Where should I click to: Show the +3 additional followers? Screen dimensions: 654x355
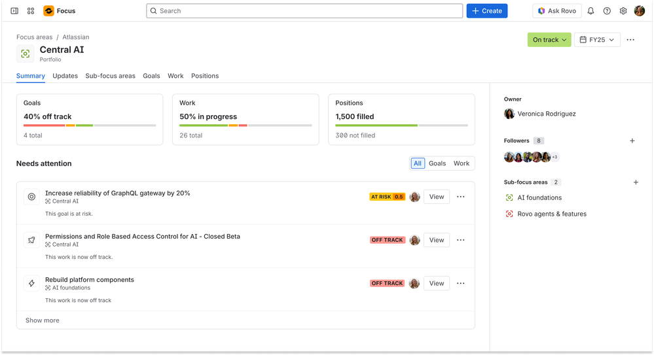pyautogui.click(x=554, y=157)
